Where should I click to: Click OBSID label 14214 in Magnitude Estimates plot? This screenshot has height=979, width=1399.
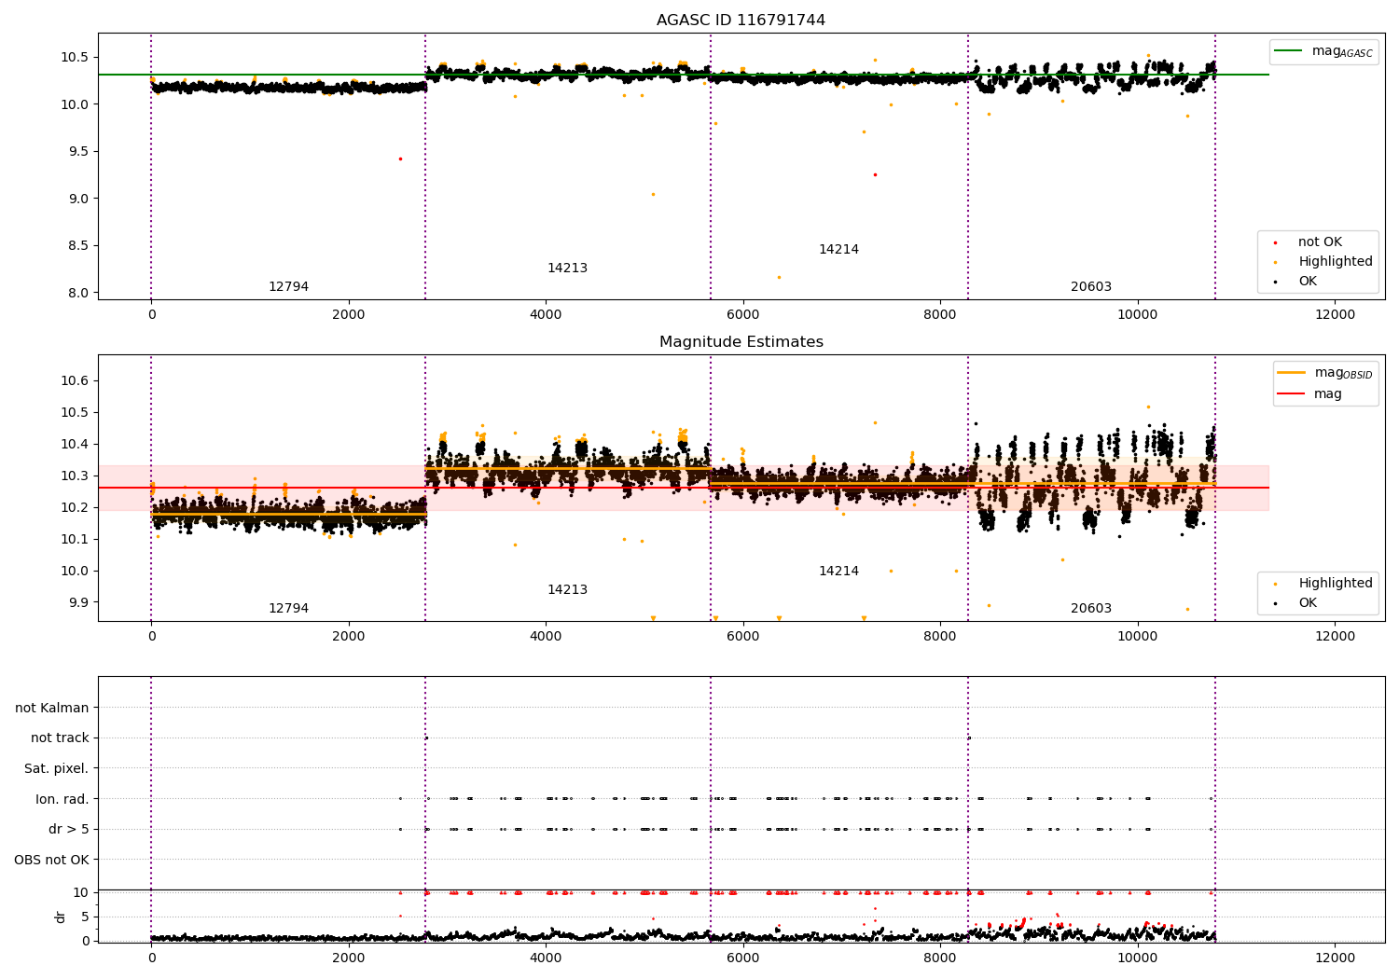(838, 572)
